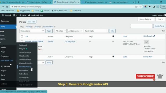Screen dimensions: 166x93
Task: Switch to APIs and services browser tab
Action: tap(94, 2)
